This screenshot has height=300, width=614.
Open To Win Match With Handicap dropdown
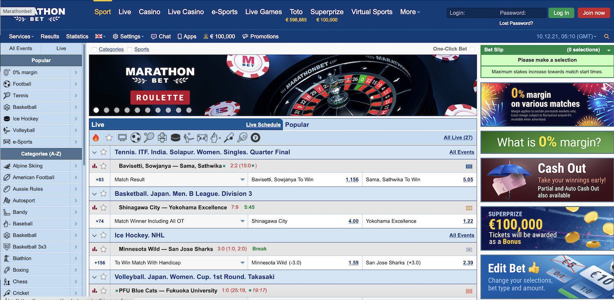coord(243,263)
